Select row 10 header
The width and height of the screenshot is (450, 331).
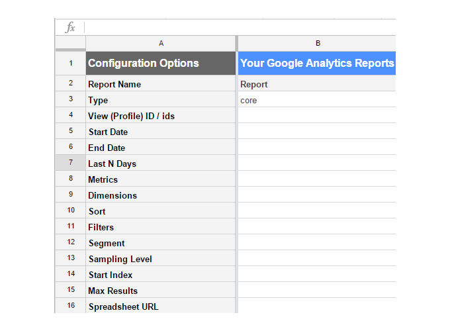(70, 210)
